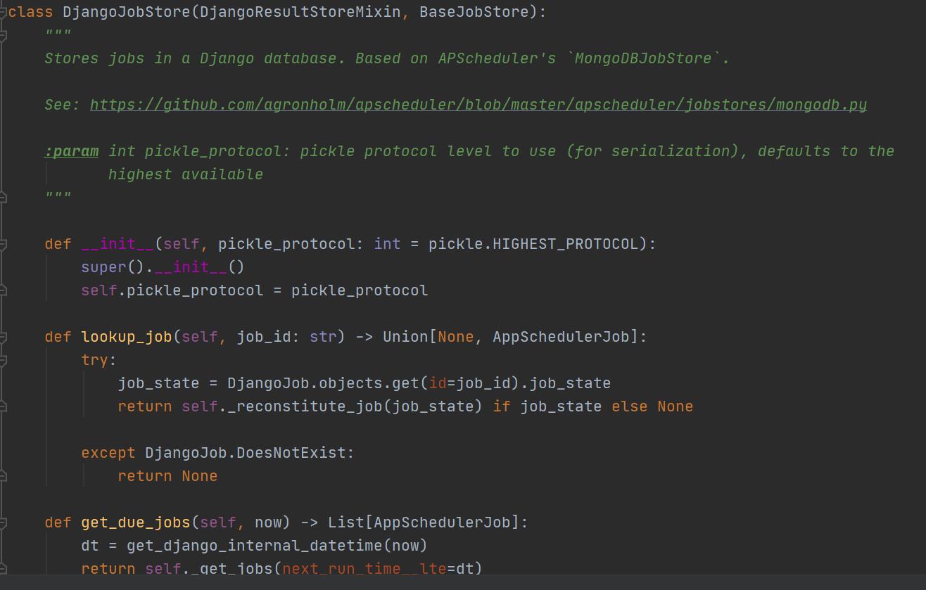Click 'job_id: str' parameter
This screenshot has height=590, width=926.
pos(286,337)
